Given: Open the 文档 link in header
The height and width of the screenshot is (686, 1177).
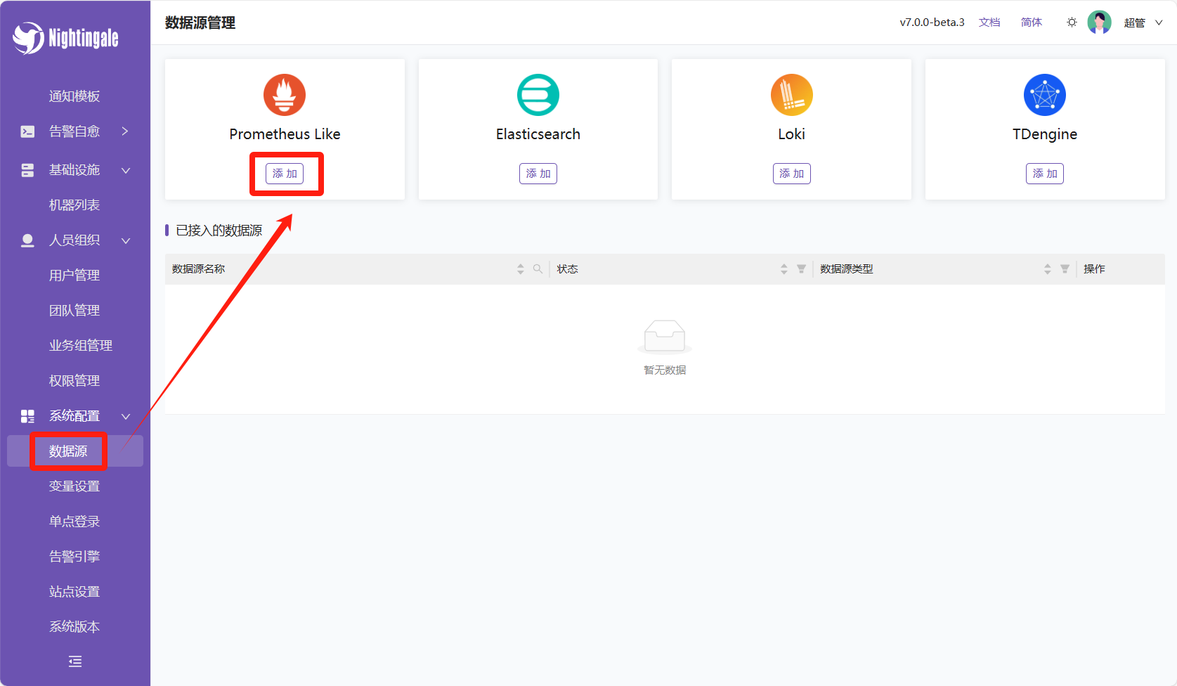Looking at the screenshot, I should 989,22.
